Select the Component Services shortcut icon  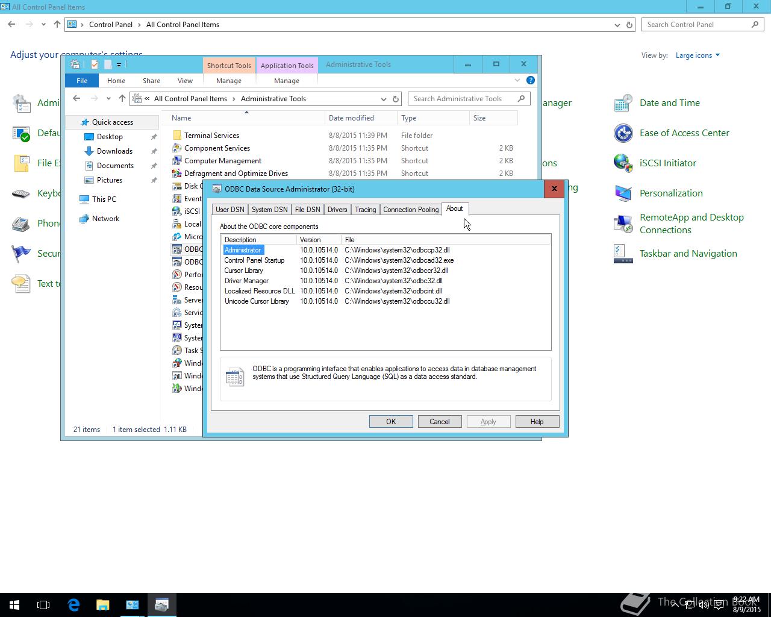(x=177, y=148)
